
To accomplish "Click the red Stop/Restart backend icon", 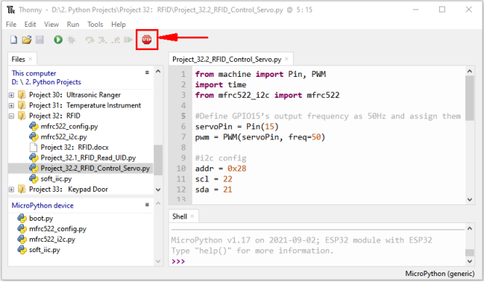I will click(x=147, y=40).
